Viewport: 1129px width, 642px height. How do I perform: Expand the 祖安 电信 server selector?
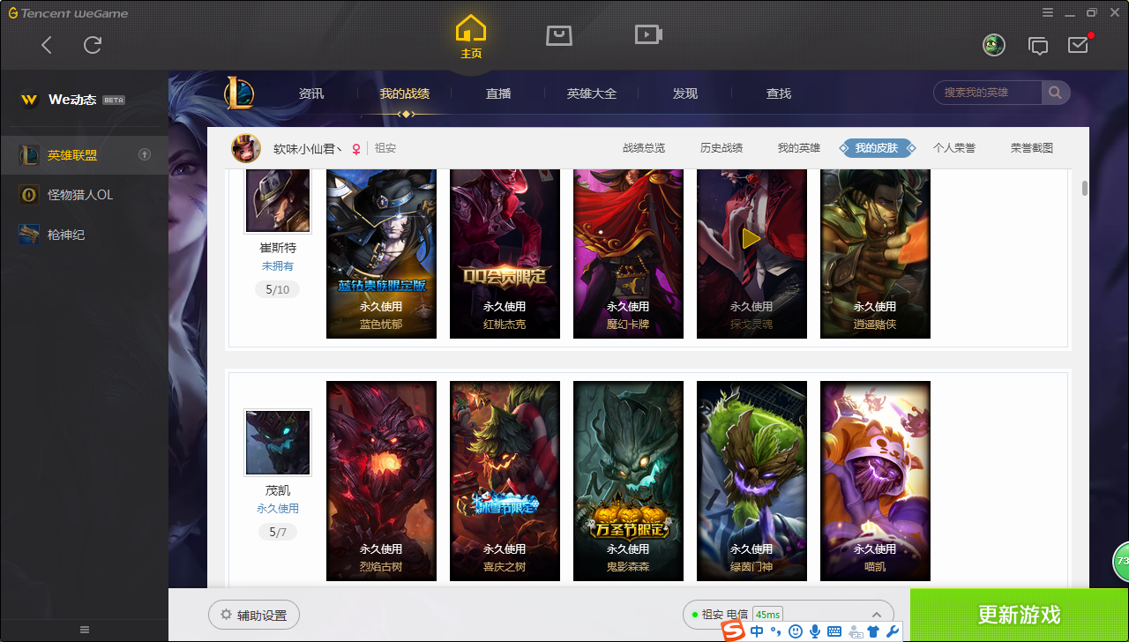pos(789,615)
